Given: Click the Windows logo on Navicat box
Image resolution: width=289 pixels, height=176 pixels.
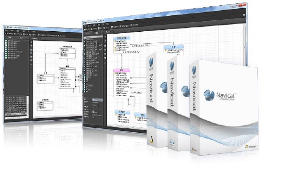Looking at the screenshot, I should coord(251,147).
